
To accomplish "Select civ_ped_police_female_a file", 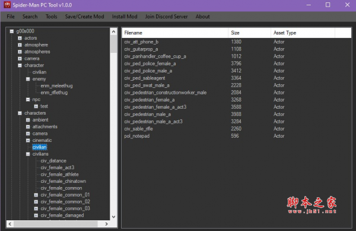I will [x=236, y=64].
